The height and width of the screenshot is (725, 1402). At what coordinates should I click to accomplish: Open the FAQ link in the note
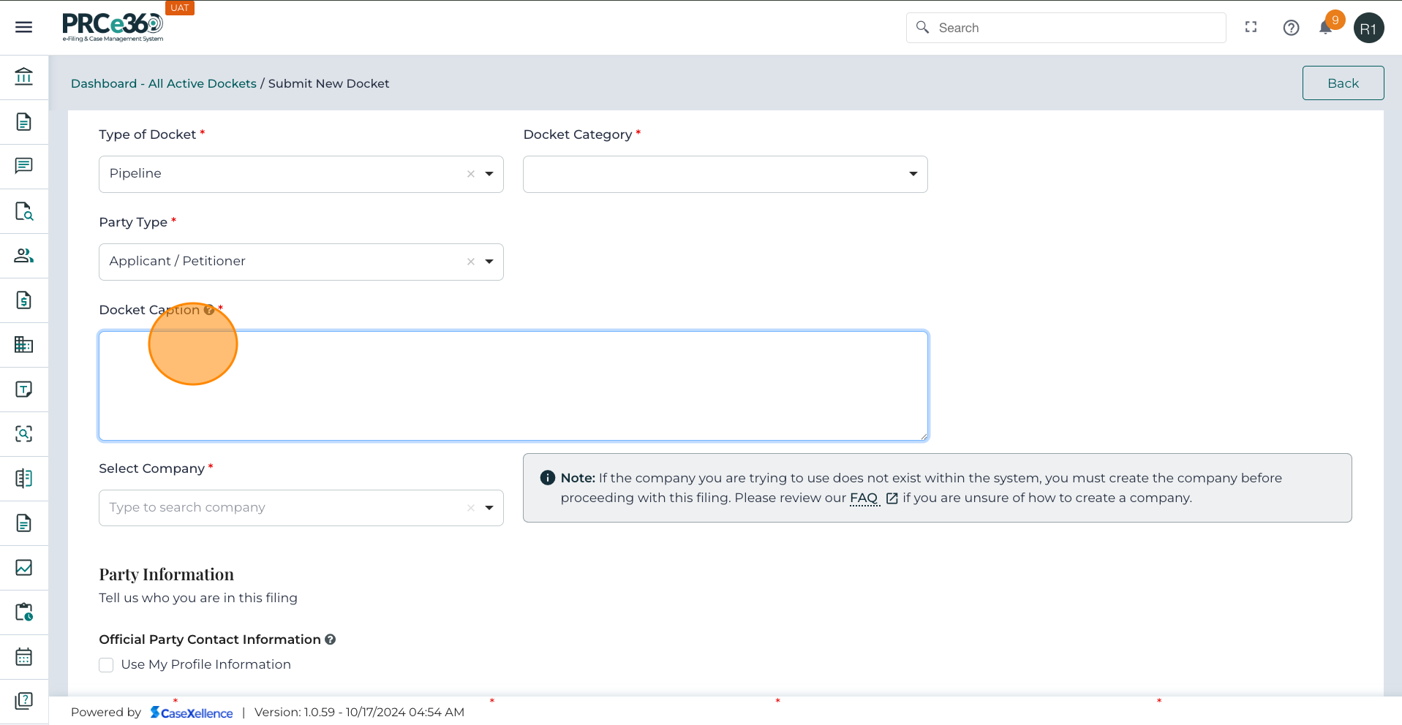pos(863,498)
